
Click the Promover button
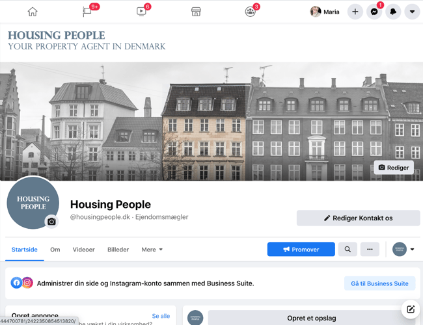tap(301, 249)
